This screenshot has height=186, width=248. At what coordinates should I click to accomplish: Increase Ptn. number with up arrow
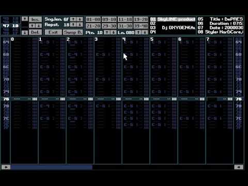pyautogui.click(x=107, y=32)
